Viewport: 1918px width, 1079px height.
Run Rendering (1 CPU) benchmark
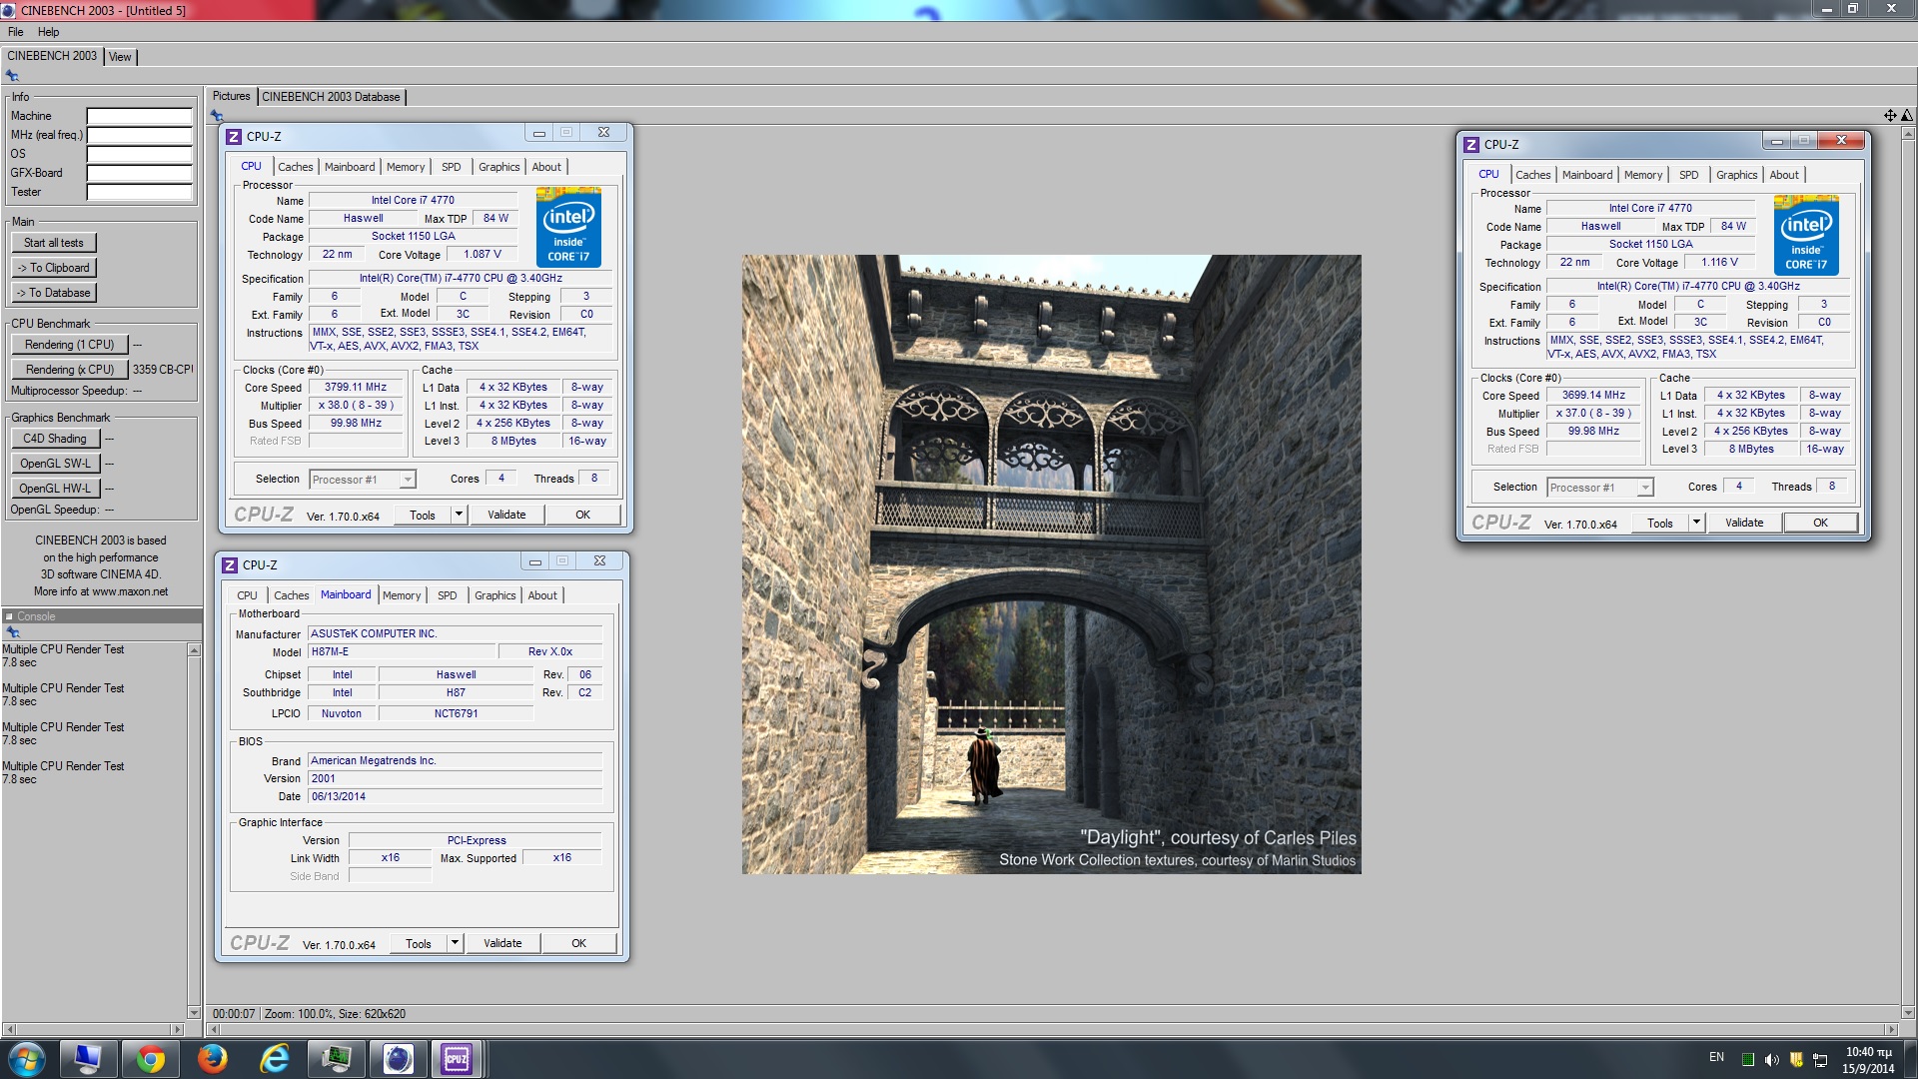[70, 345]
